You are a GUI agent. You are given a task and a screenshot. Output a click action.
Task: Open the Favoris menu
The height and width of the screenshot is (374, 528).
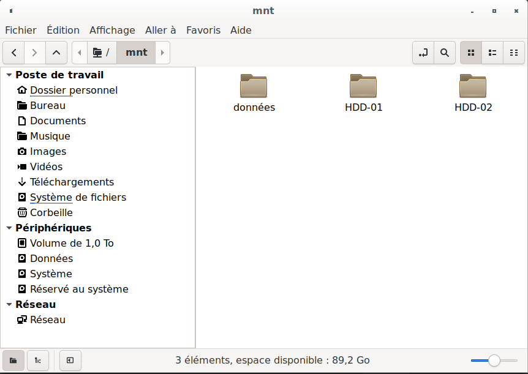(203, 30)
